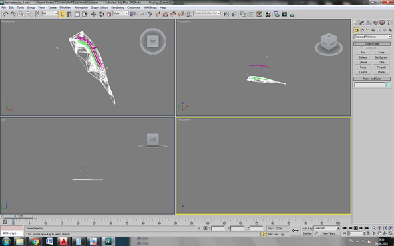Click the Play Animation button
This screenshot has width=394, height=246.
355,228
